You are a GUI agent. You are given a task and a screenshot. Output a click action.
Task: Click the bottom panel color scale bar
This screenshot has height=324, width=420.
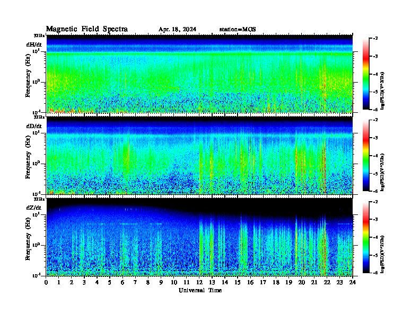click(x=366, y=237)
